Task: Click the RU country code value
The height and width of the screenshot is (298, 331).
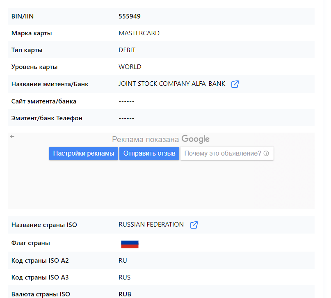Action: [x=123, y=261]
